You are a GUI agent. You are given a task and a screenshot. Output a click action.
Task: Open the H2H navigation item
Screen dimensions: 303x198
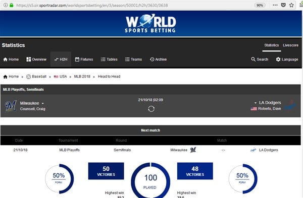61,59
